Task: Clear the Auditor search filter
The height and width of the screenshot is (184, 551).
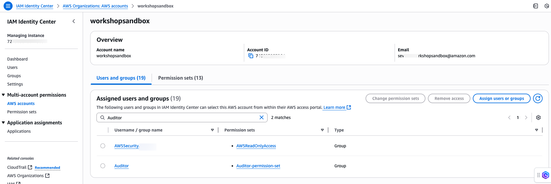Action: click(261, 117)
